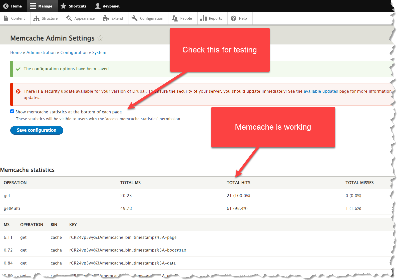Click the Reports bar-chart icon

203,18
